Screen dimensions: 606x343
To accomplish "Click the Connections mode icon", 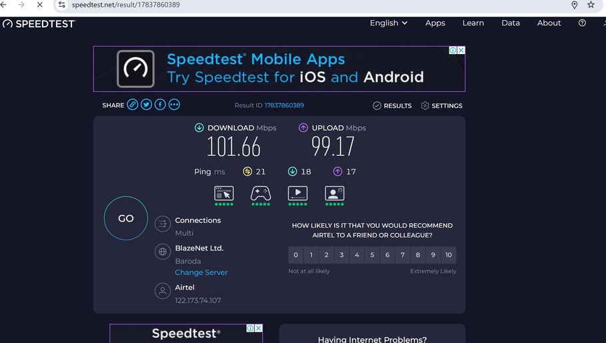I will click(x=163, y=224).
